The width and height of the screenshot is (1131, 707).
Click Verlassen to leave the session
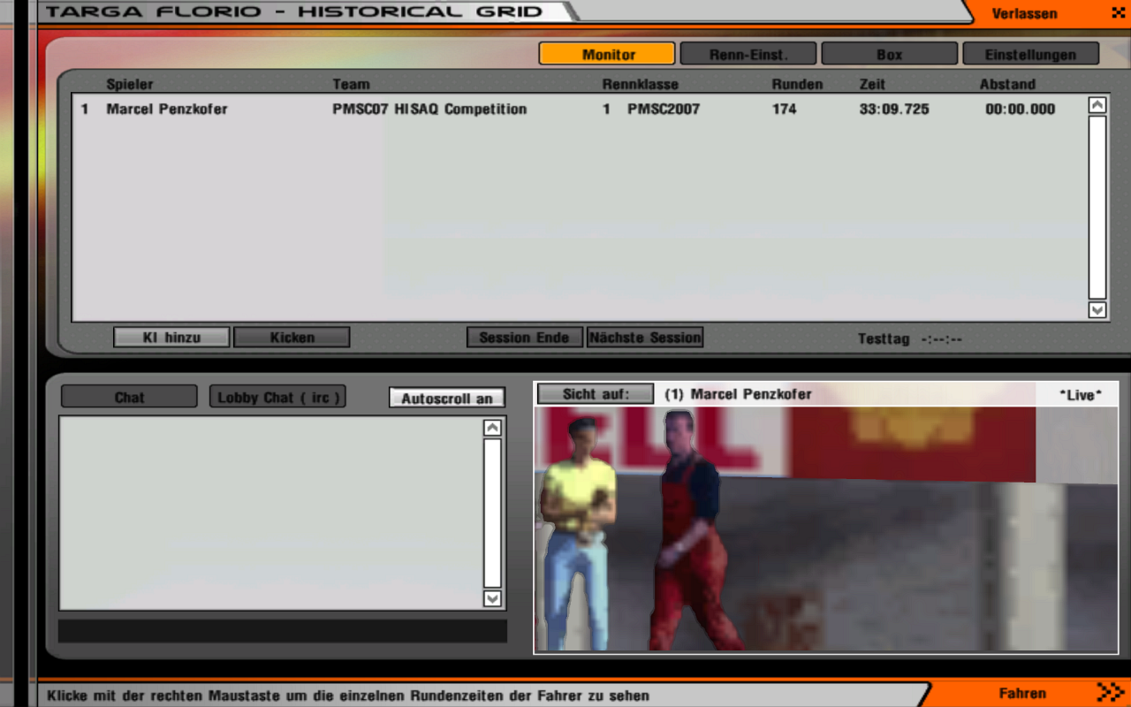(1024, 13)
